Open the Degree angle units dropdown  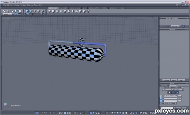pos(183,90)
